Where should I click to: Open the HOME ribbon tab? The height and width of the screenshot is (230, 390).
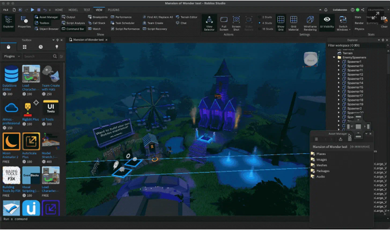pos(59,10)
